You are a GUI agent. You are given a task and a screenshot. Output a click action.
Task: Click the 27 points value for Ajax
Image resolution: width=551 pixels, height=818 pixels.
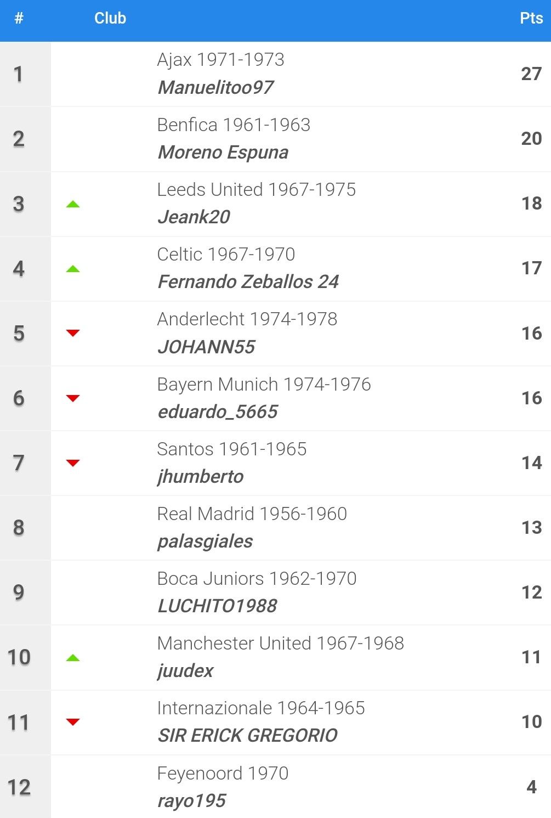pyautogui.click(x=531, y=74)
